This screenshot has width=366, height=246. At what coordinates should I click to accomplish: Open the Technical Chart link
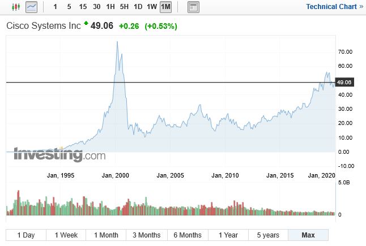click(x=334, y=7)
